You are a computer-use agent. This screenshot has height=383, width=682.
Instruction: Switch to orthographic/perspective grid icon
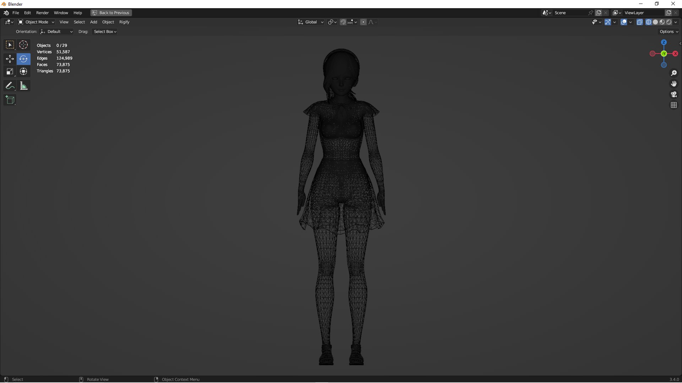coord(674,105)
